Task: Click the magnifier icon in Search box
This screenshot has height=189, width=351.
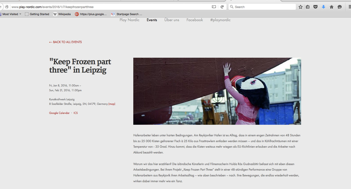Action: 232,7
